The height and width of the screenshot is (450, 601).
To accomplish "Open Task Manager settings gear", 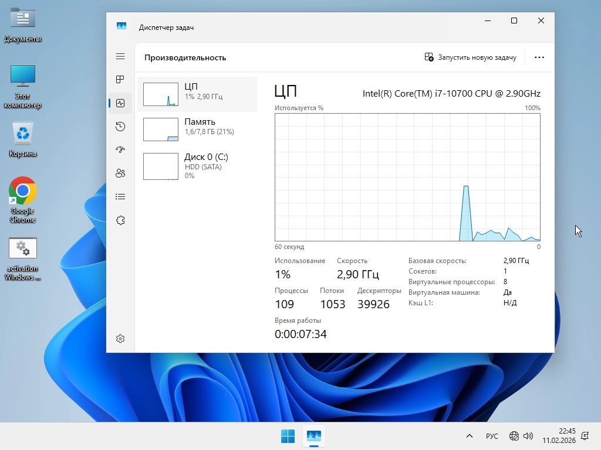I will [x=120, y=339].
